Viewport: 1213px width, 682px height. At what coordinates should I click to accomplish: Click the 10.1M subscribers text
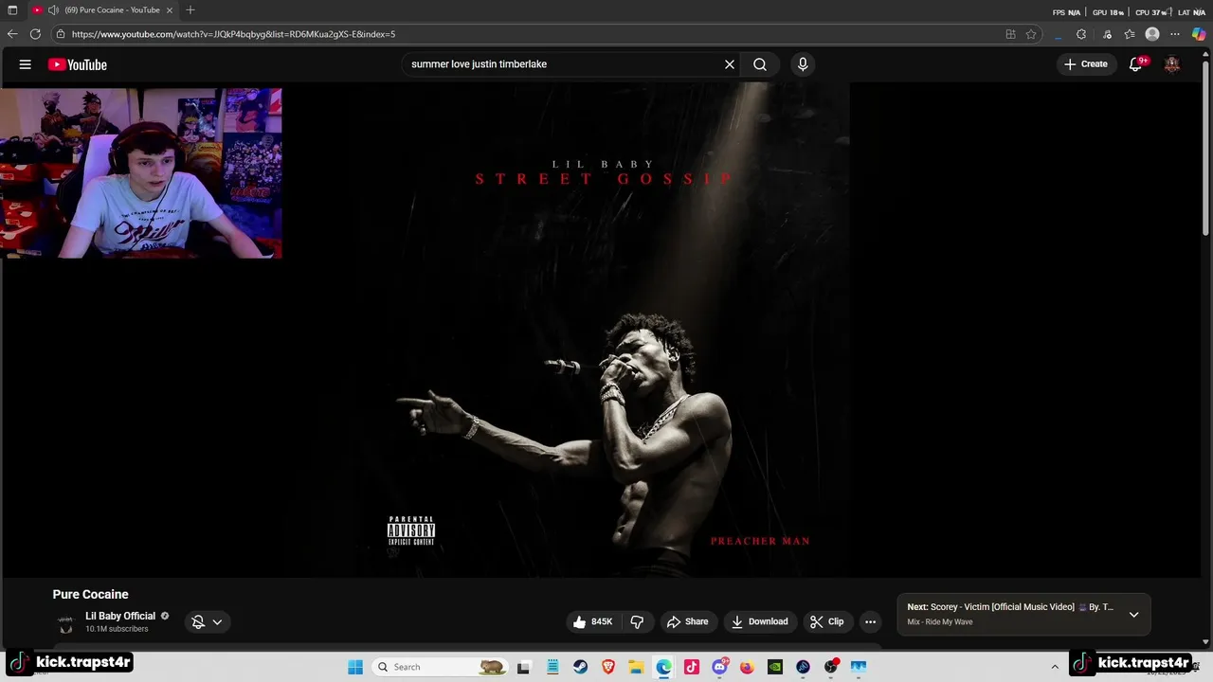(x=117, y=629)
